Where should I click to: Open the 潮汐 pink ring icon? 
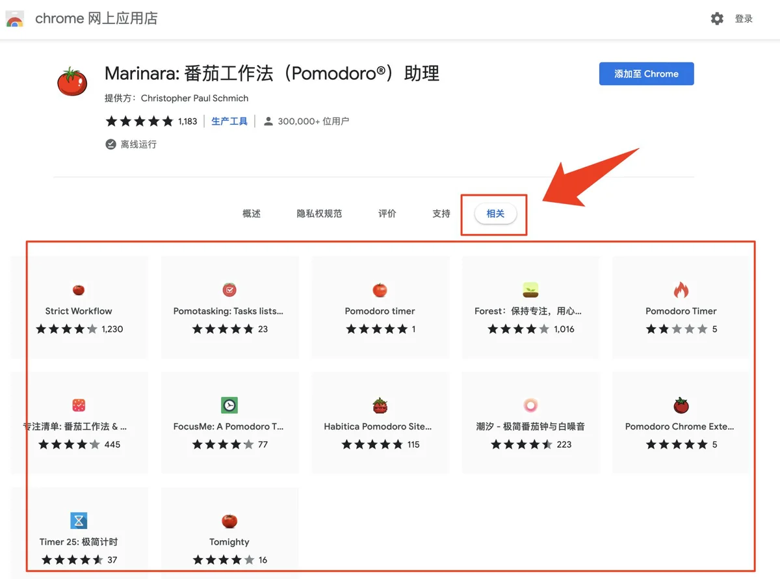pyautogui.click(x=530, y=405)
